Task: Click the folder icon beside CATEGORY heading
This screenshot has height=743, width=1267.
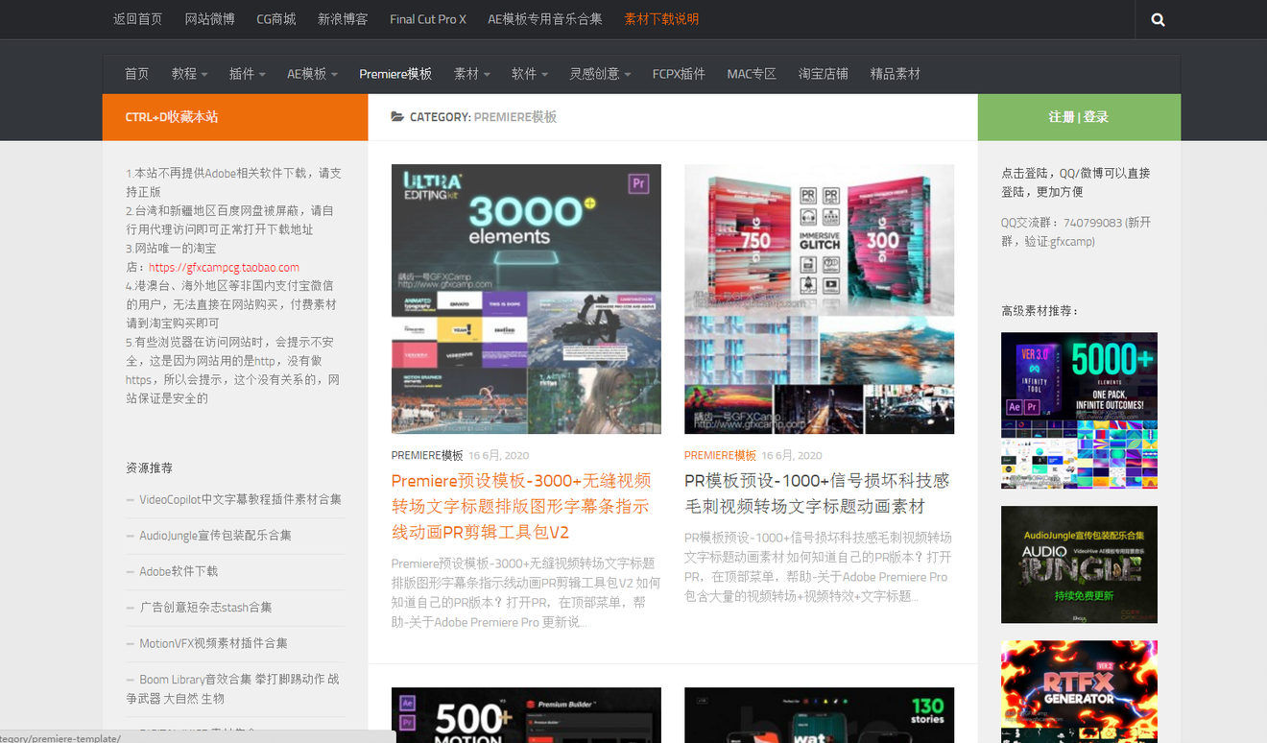Action: coord(397,117)
